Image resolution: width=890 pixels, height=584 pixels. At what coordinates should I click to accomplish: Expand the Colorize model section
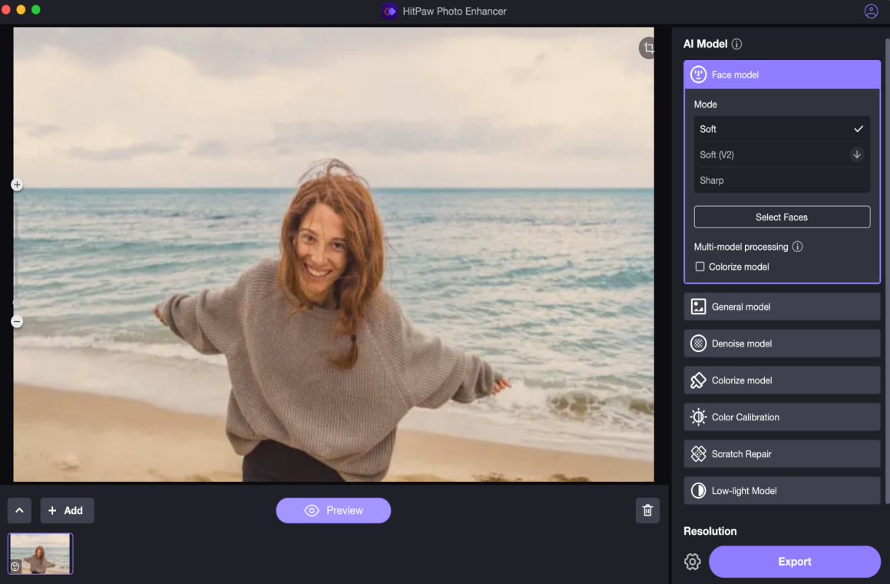(782, 380)
